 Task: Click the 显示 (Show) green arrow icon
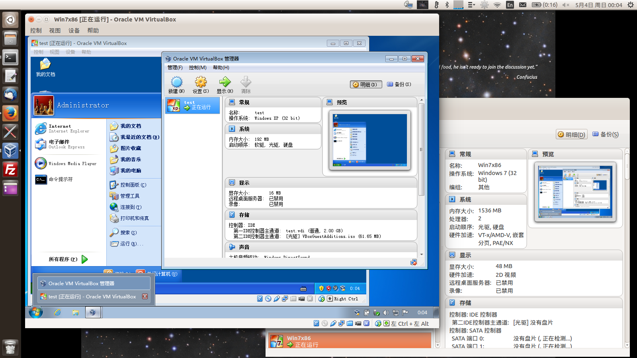click(x=225, y=85)
